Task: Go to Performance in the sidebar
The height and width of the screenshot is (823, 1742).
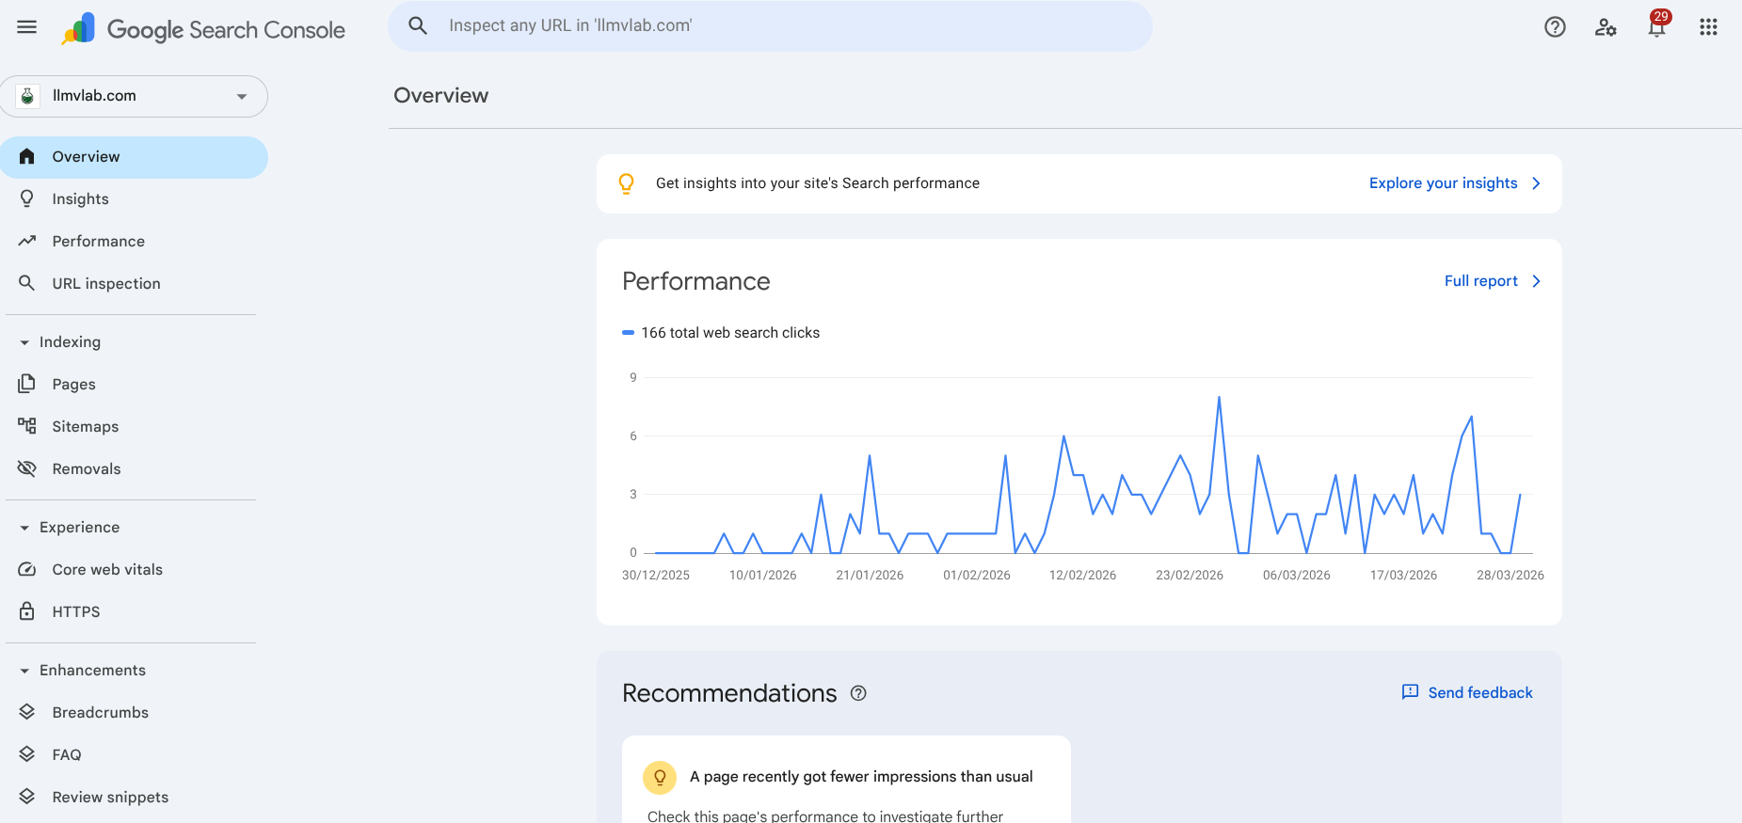Action: point(98,242)
